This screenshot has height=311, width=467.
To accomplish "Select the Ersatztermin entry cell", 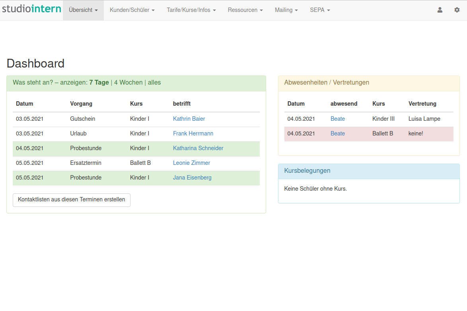I will [86, 163].
